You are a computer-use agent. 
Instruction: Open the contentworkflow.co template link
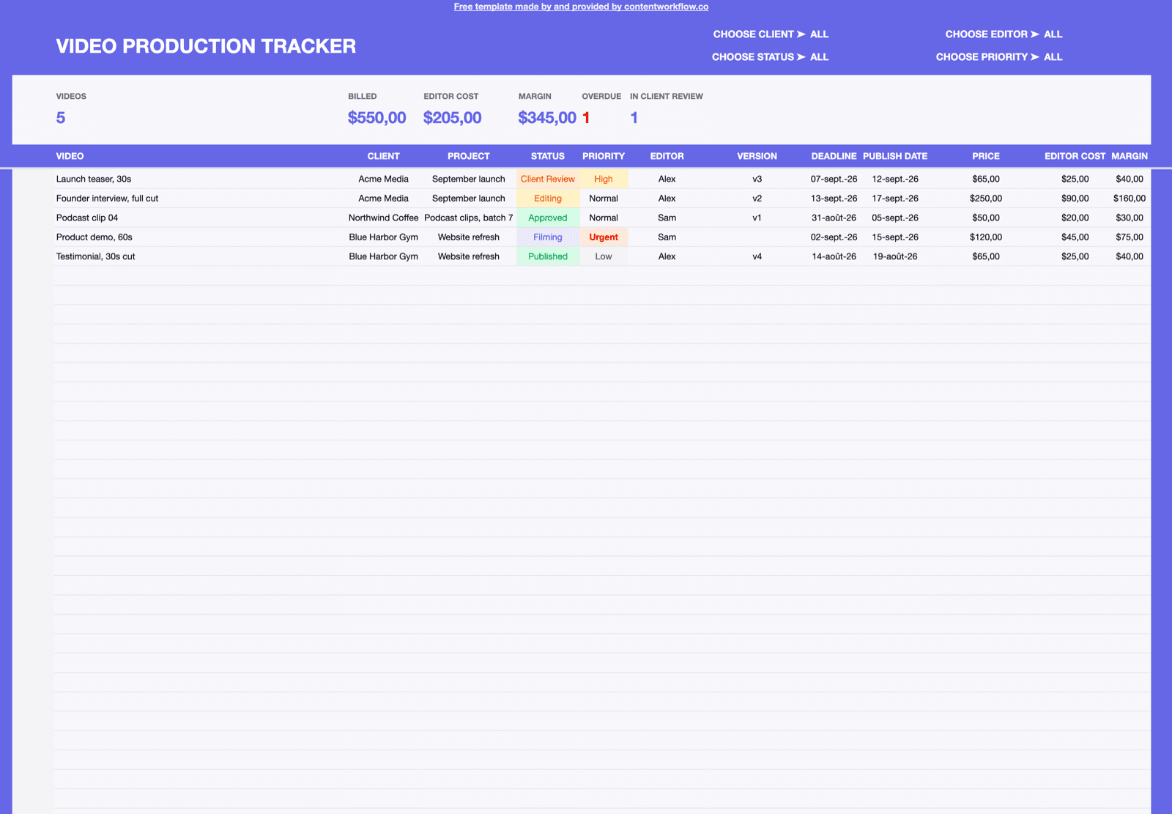581,7
